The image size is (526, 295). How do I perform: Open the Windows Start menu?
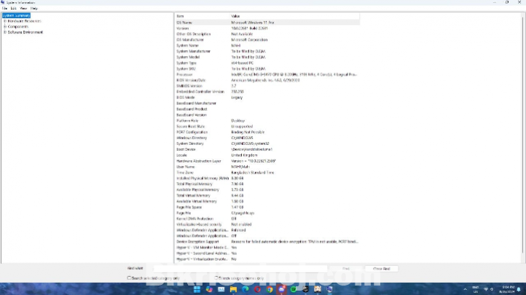[x=197, y=289]
